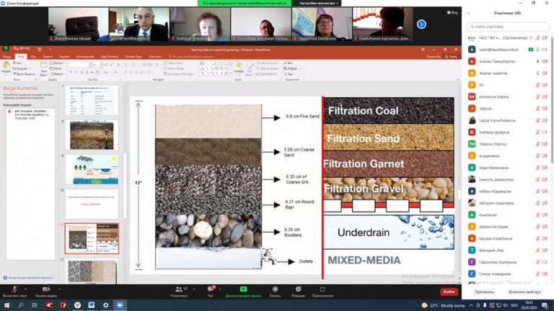Click the green Демонстрация экрана share button
Image resolution: width=554 pixels, height=311 pixels.
(x=243, y=289)
